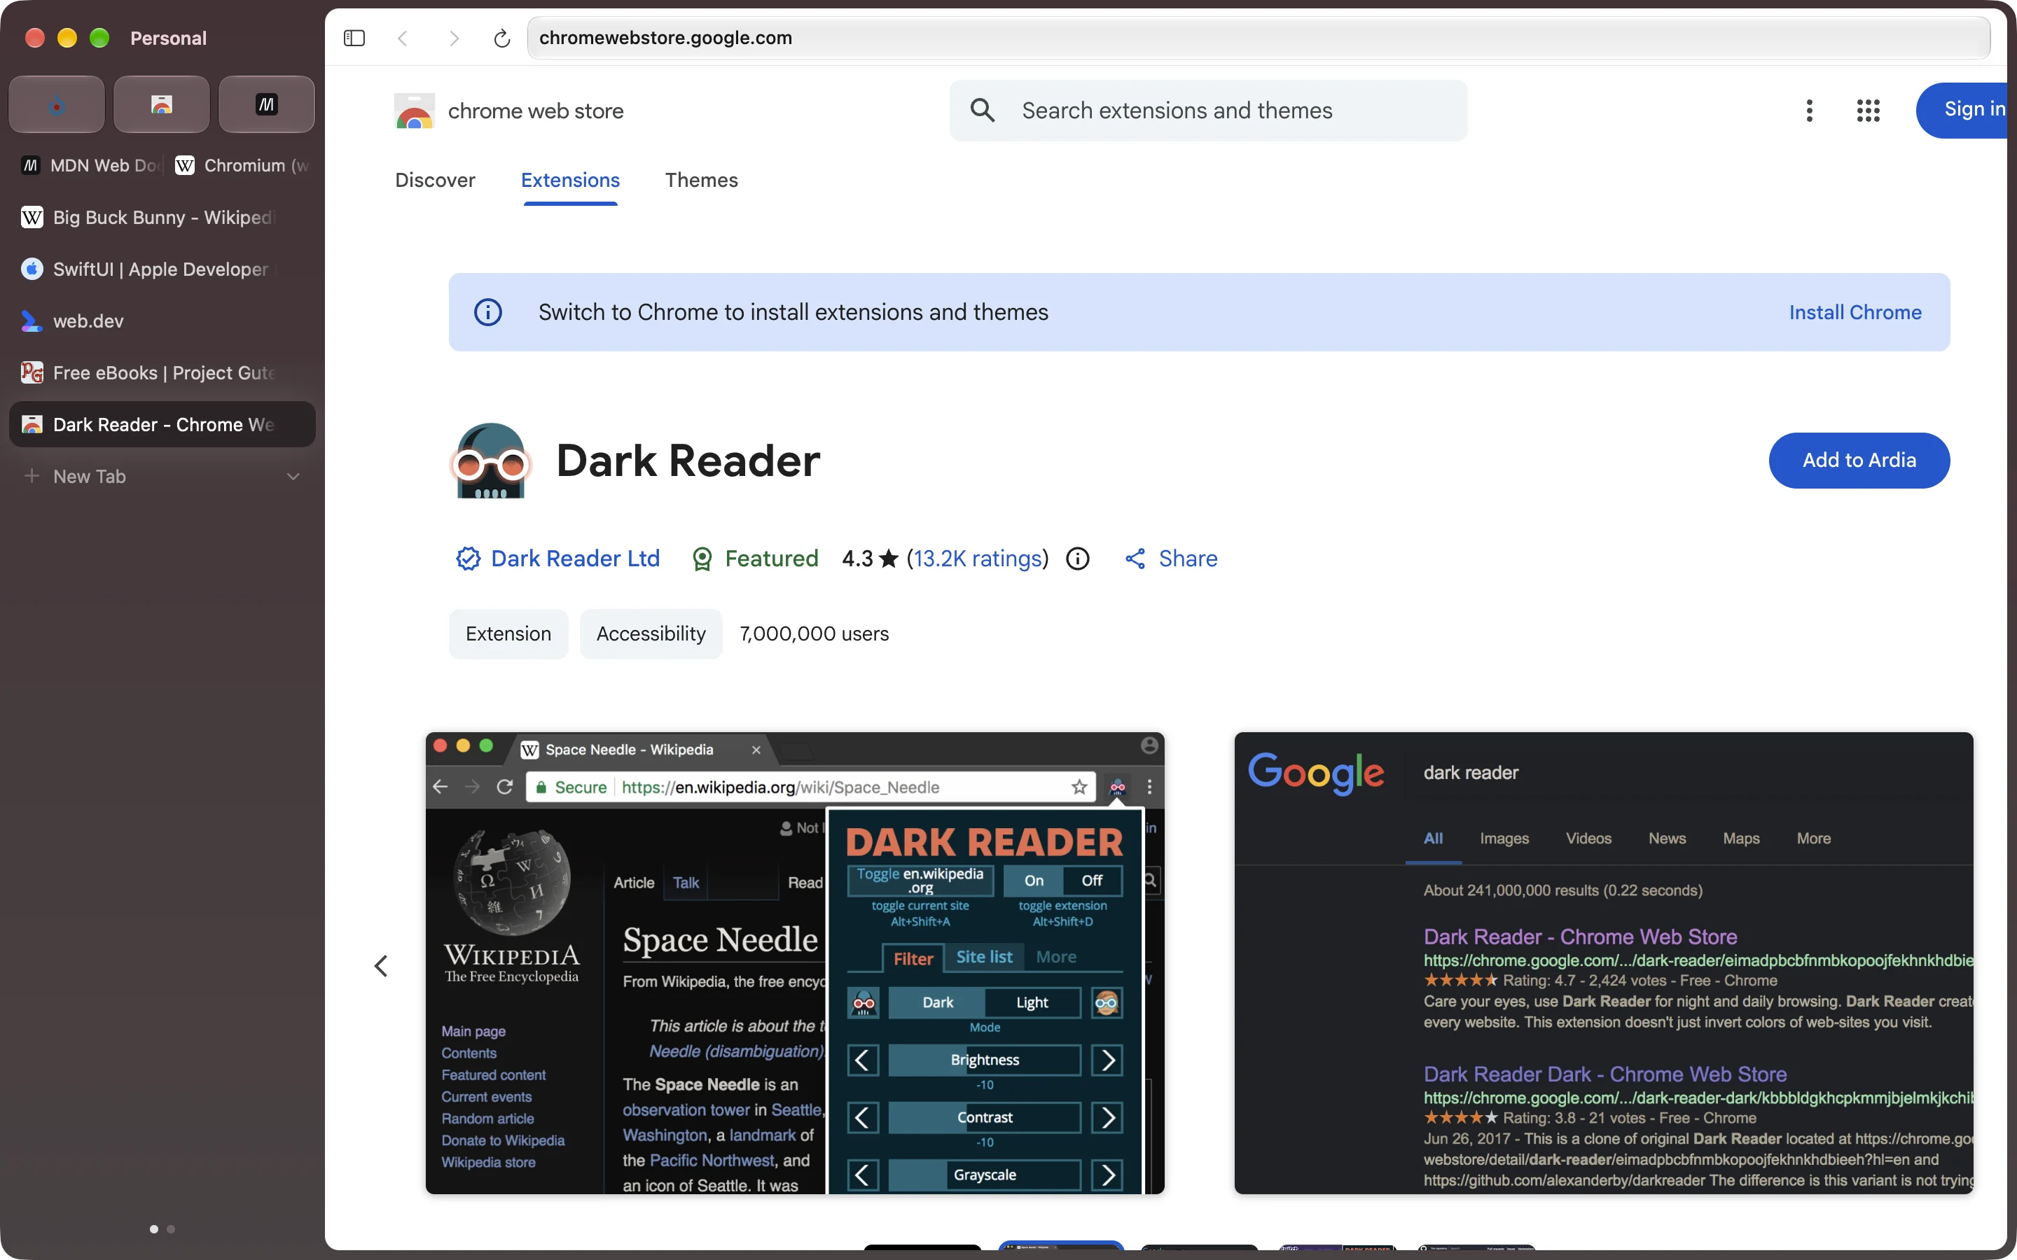
Task: Click the Dark Reader extension logo
Action: (x=491, y=460)
